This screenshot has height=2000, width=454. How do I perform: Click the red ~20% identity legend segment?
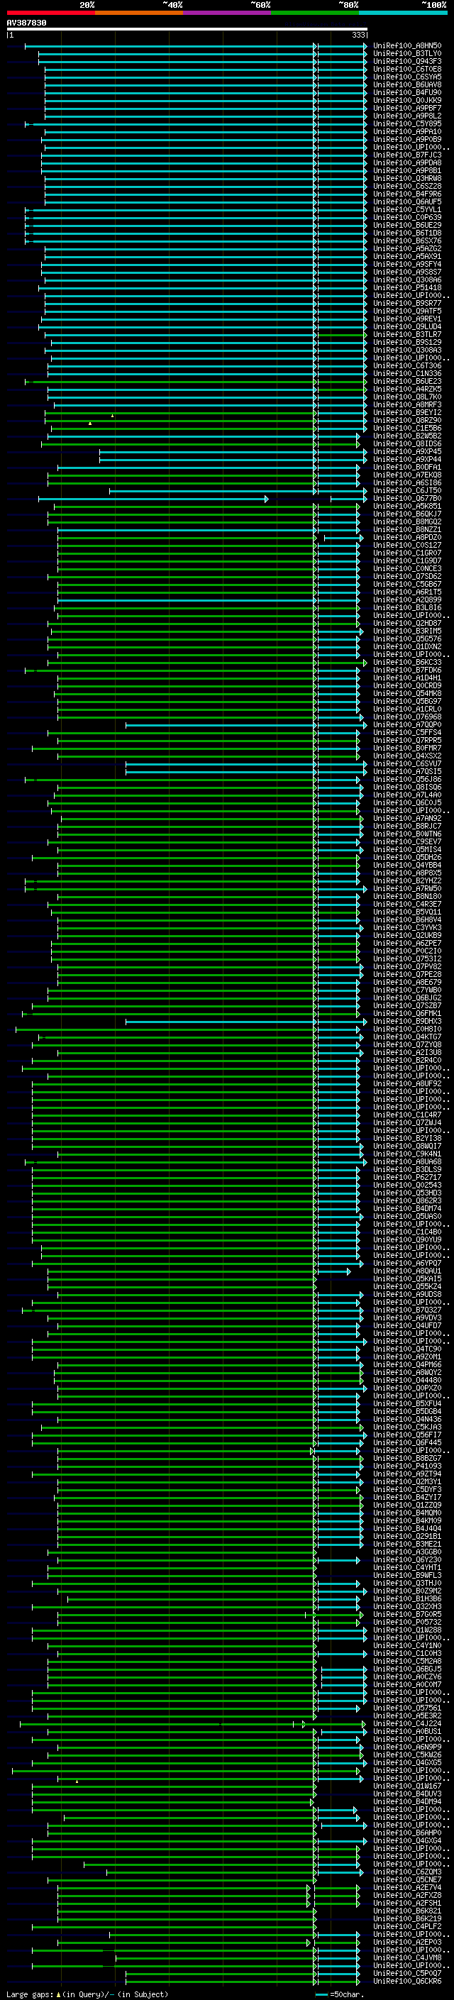click(x=50, y=13)
